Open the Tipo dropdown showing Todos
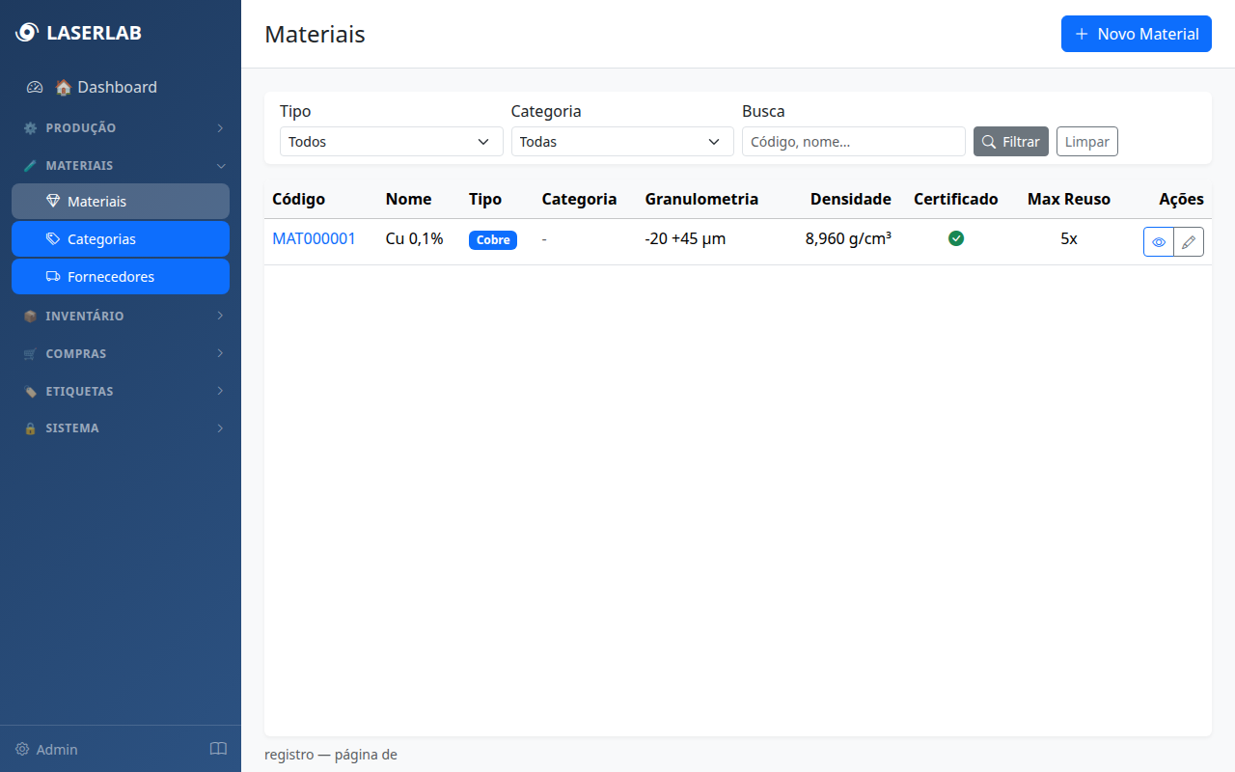Screen dimensions: 1235x772 click(x=391, y=141)
